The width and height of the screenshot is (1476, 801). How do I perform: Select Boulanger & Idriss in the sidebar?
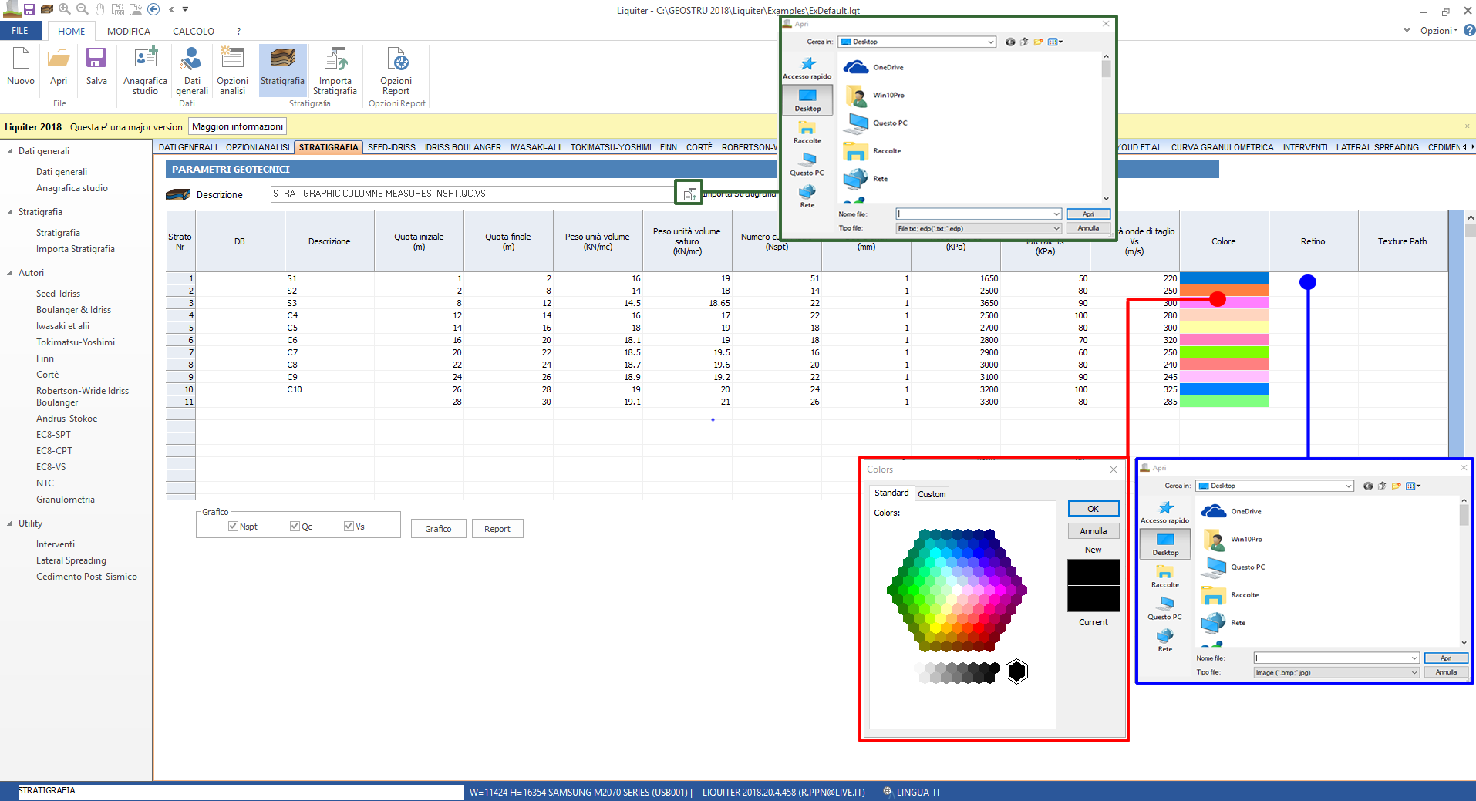[x=73, y=310]
